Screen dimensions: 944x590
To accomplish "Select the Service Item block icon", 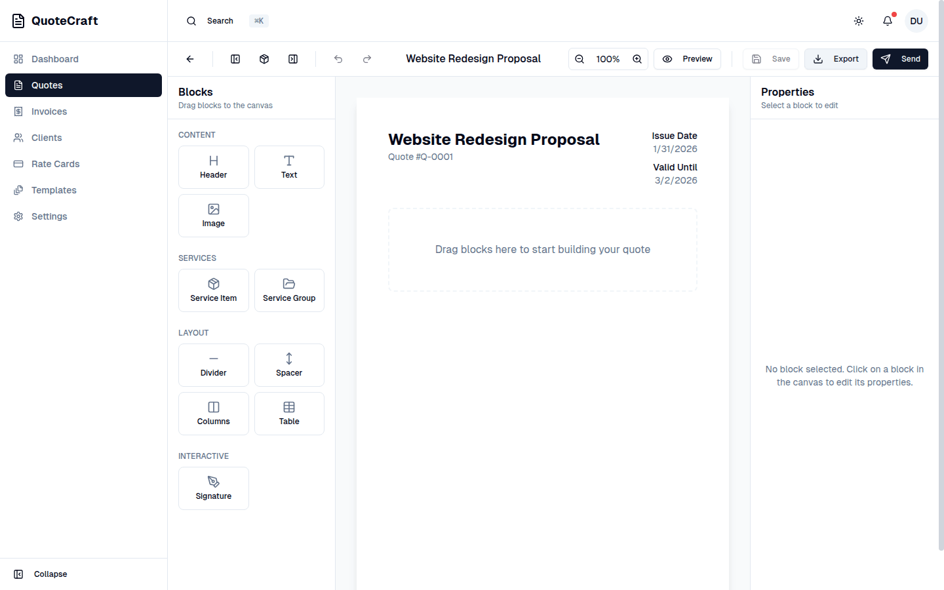I will pyautogui.click(x=213, y=285).
